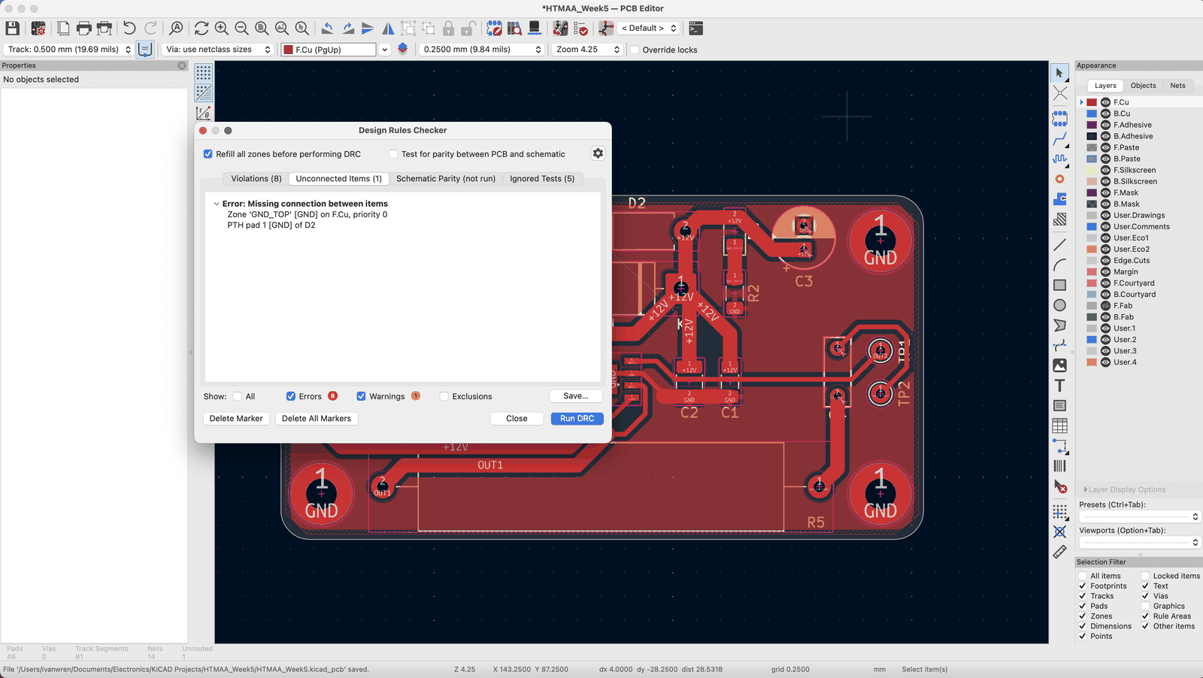Open the Plot tool in the toolbar

[105, 29]
